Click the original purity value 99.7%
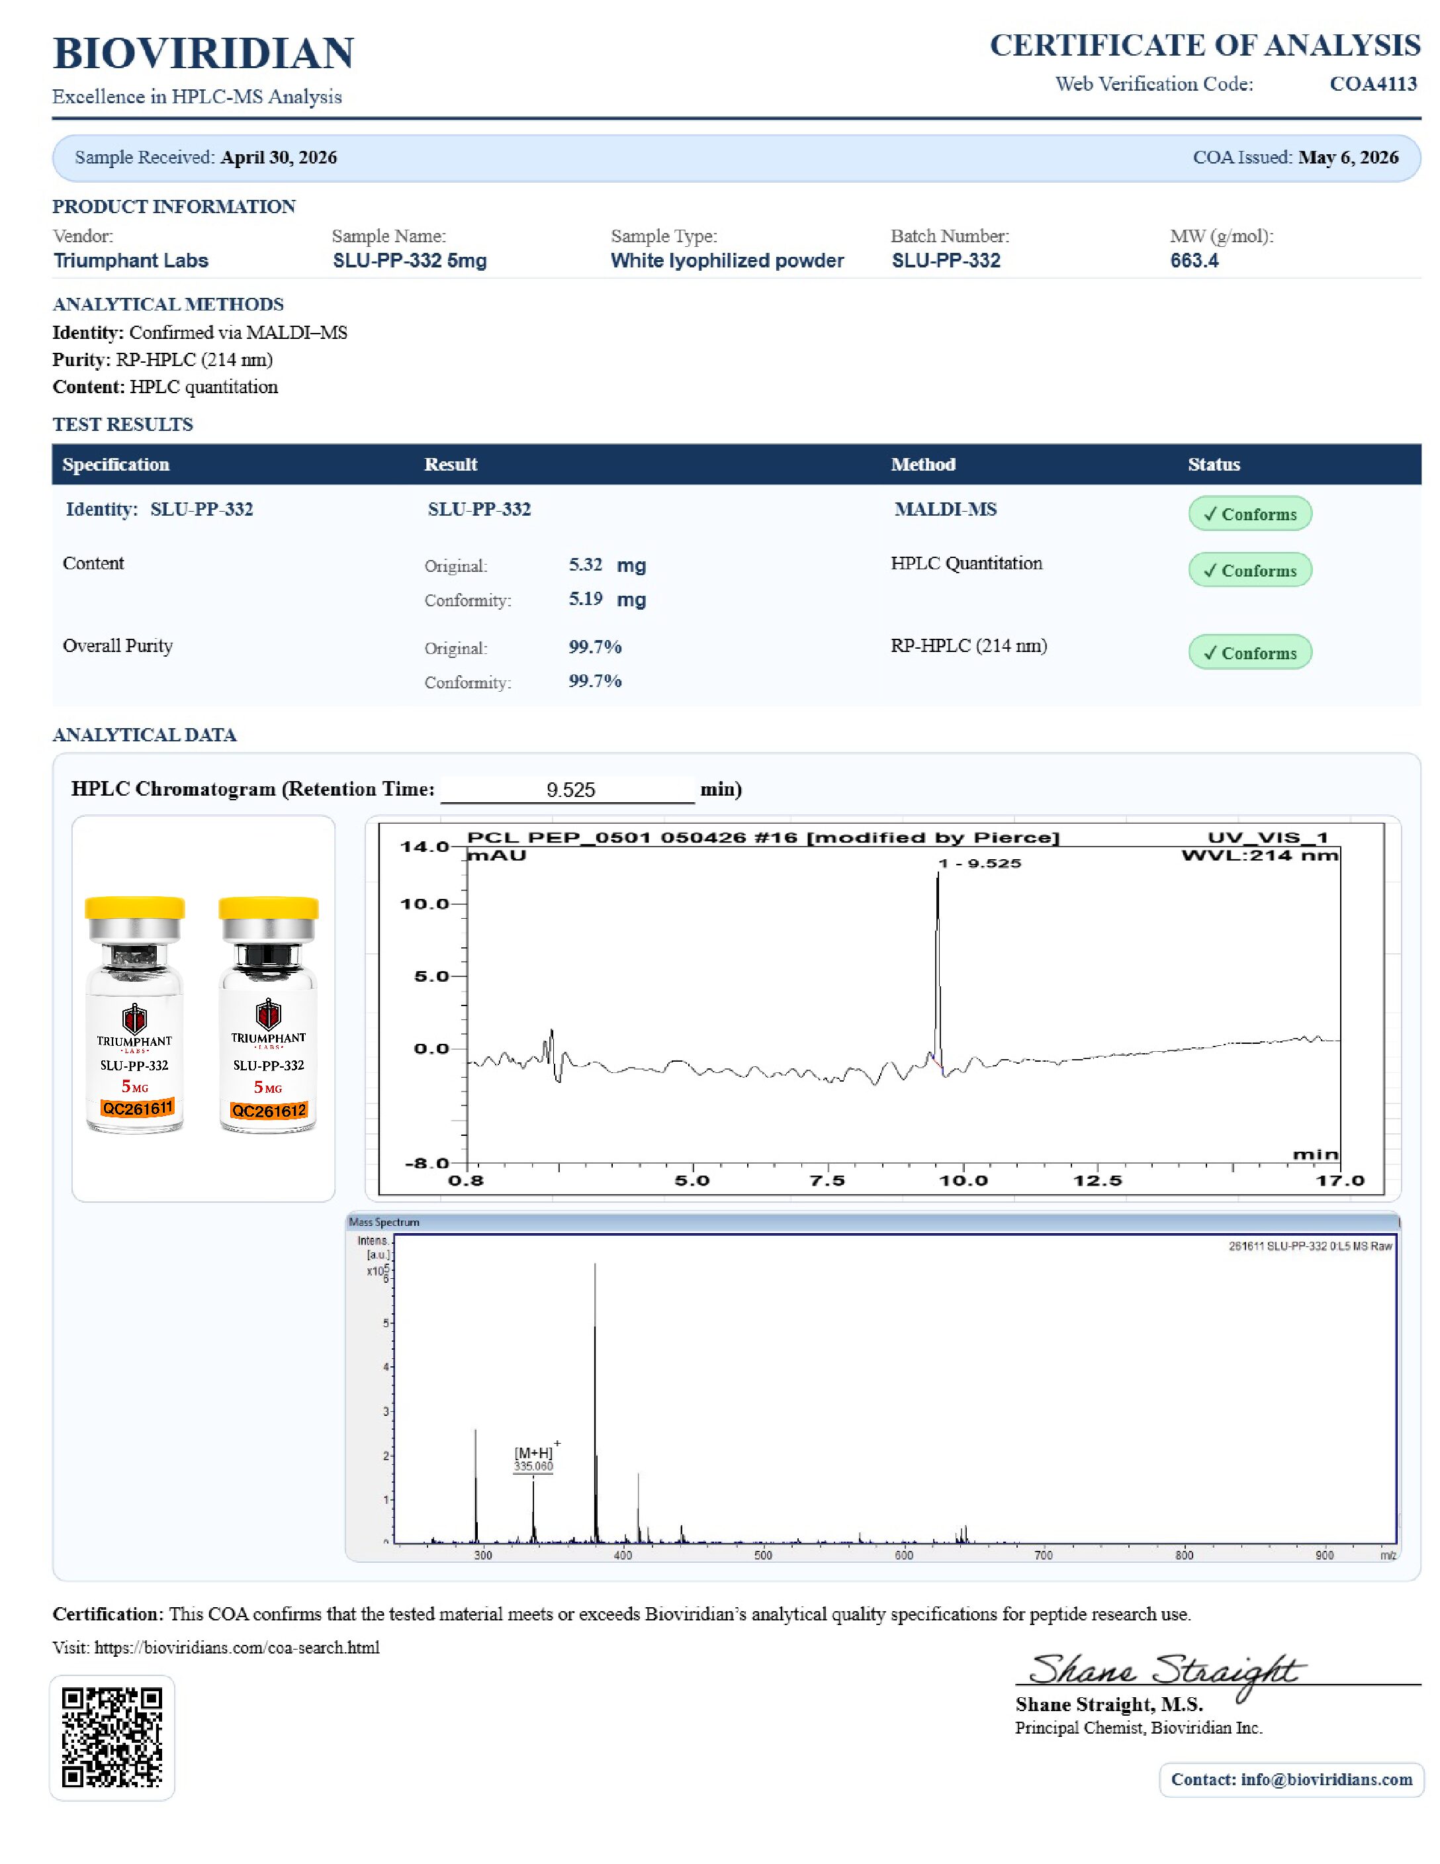The image size is (1440, 1864). 595,647
